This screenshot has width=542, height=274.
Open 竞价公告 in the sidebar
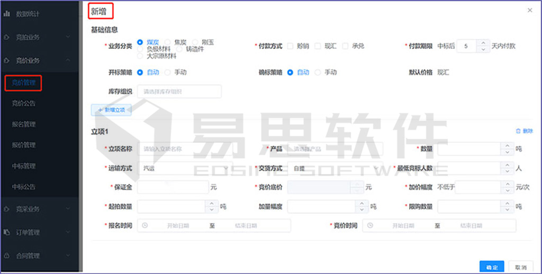(x=24, y=104)
